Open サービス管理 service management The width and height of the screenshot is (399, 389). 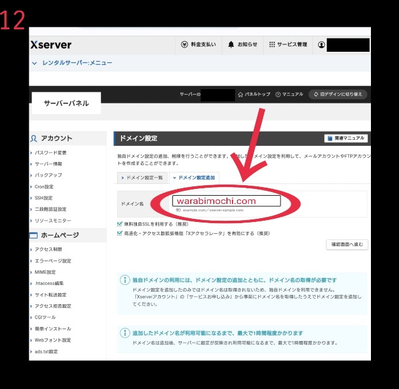click(288, 44)
